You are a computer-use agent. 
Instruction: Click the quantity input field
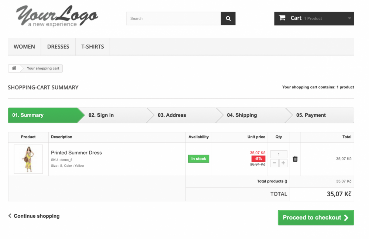[279, 154]
